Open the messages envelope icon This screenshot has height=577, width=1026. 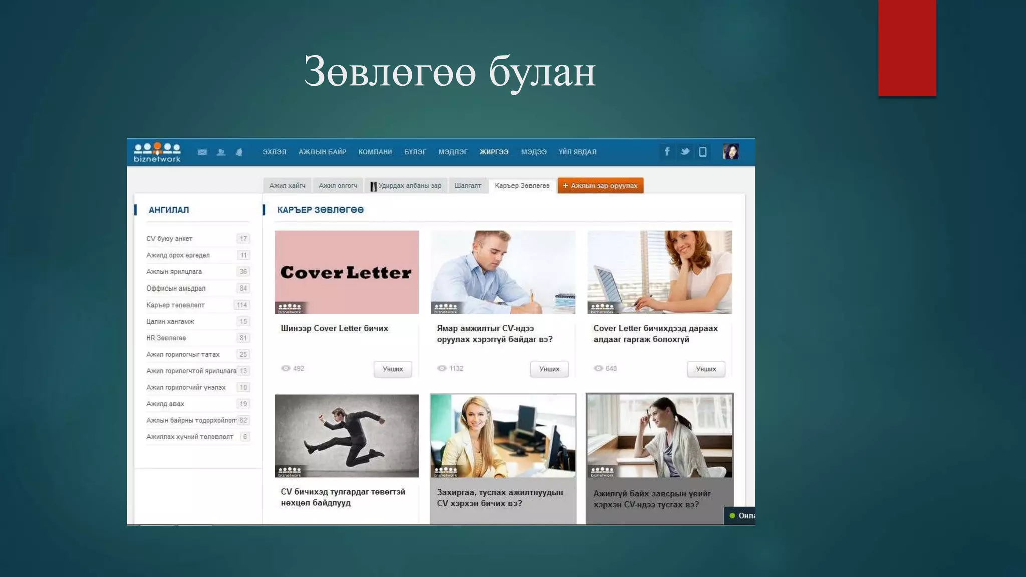[202, 152]
